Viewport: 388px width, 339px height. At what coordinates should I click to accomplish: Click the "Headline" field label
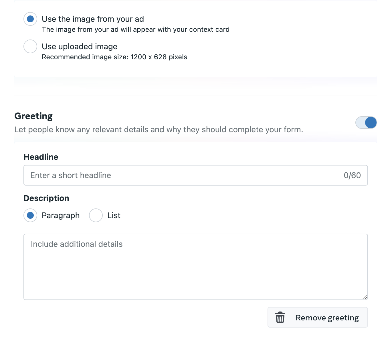pyautogui.click(x=41, y=157)
